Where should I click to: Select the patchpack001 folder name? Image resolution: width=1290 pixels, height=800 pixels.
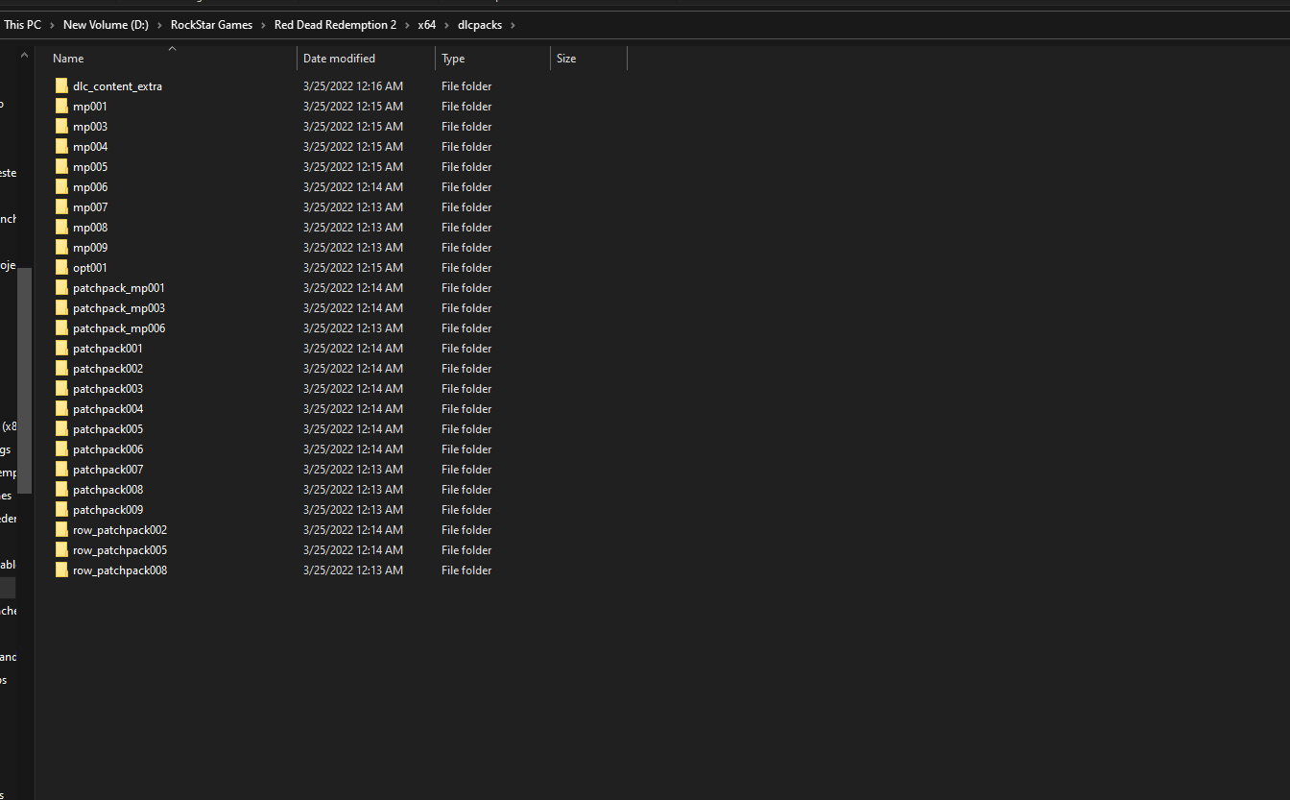tap(107, 349)
